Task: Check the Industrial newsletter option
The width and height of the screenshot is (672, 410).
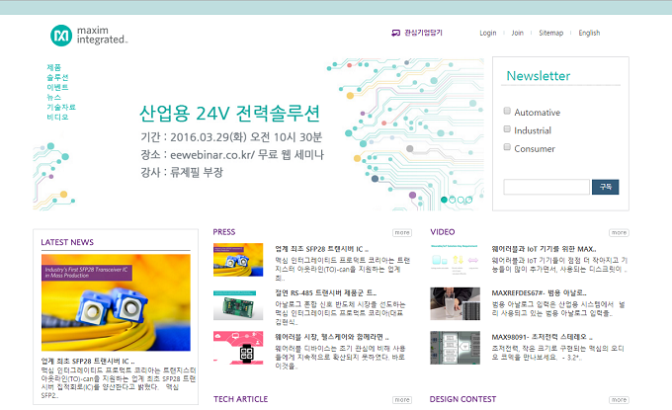Action: point(507,129)
